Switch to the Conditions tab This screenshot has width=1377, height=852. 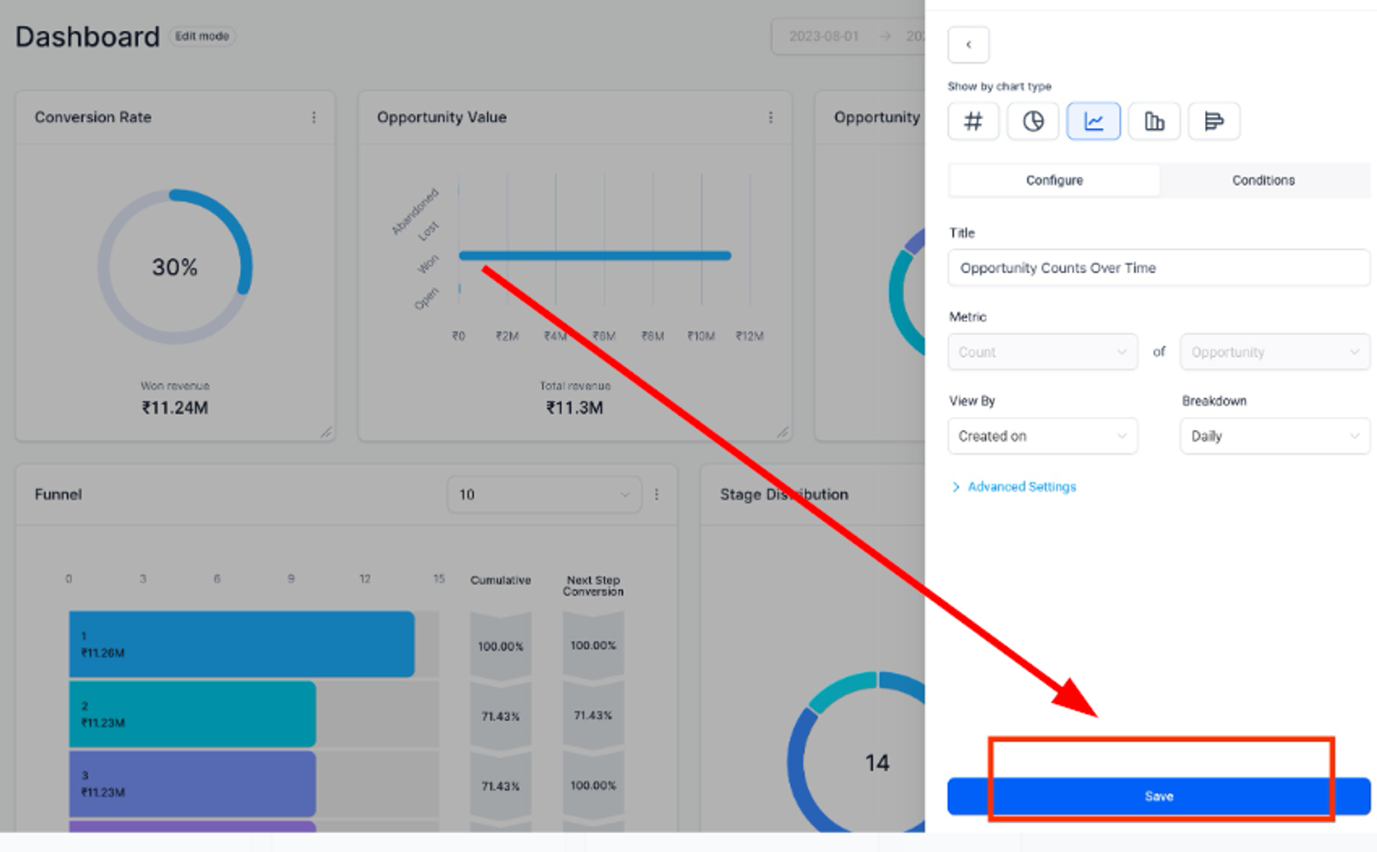pyautogui.click(x=1263, y=180)
